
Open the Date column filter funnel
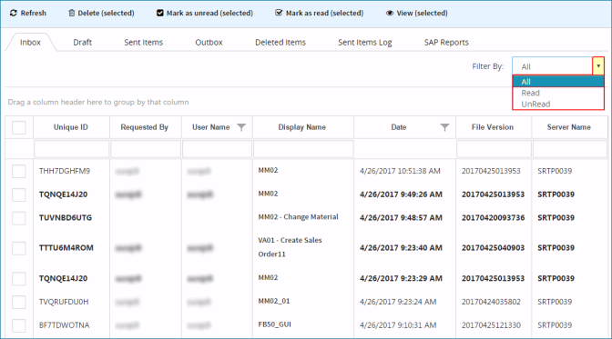(444, 127)
